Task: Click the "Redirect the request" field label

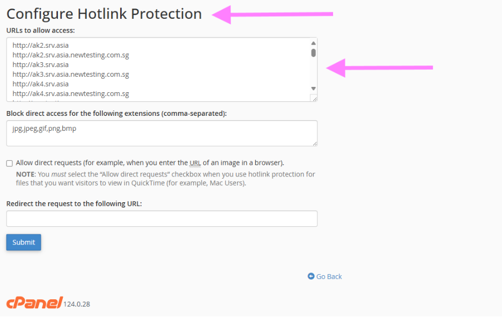Action: click(74, 204)
